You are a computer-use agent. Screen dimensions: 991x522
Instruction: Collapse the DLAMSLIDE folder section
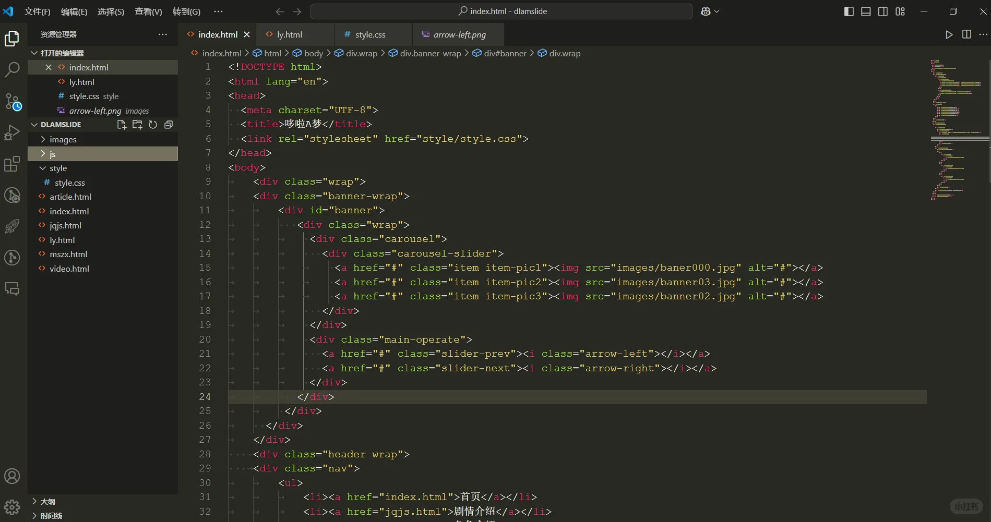pos(34,125)
